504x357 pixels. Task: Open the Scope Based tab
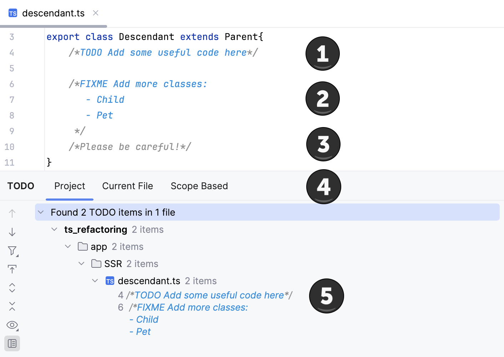click(x=199, y=186)
